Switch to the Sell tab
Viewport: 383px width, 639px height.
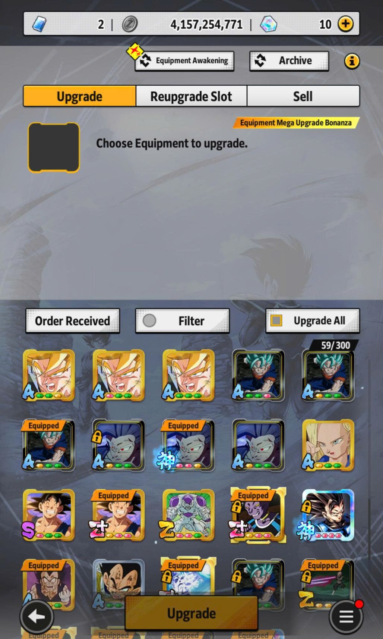pos(303,96)
